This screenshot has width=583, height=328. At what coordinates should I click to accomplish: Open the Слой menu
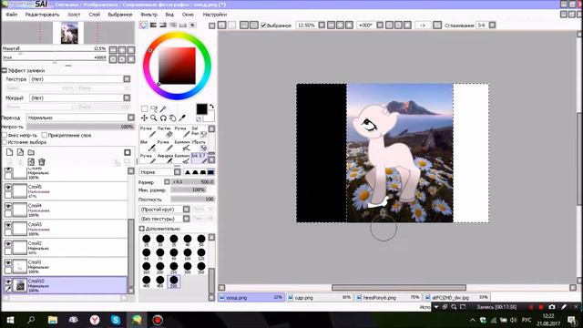pyautogui.click(x=94, y=15)
